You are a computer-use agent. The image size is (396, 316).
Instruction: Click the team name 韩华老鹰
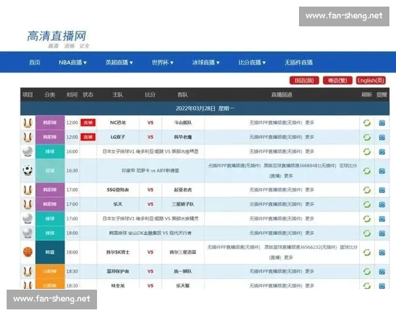point(183,137)
